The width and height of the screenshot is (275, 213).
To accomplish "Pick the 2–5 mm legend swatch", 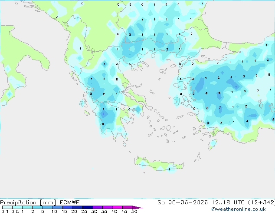I will pos(37,207).
